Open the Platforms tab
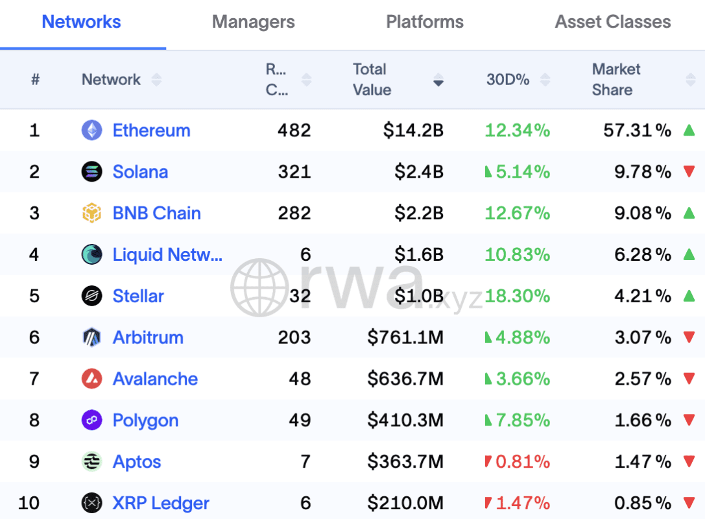The image size is (705, 519). point(425,22)
